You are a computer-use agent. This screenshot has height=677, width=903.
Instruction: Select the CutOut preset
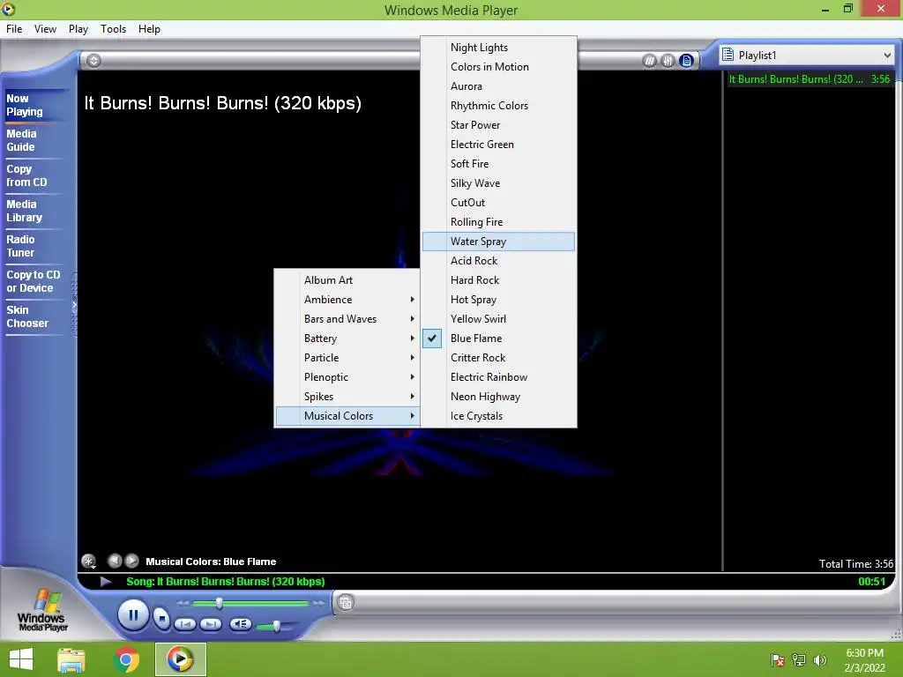tap(499, 203)
